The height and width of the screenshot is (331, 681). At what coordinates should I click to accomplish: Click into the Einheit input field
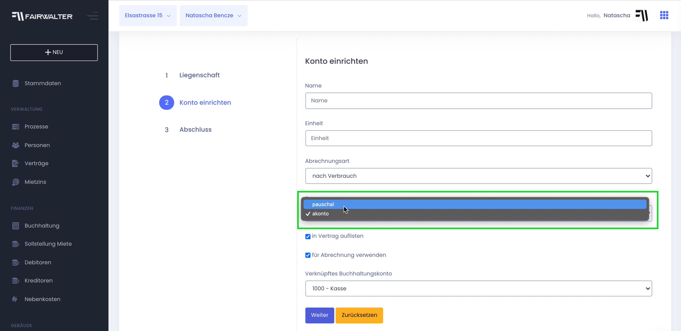tap(478, 138)
